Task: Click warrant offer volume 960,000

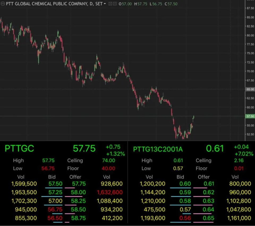Action: pos(240,192)
